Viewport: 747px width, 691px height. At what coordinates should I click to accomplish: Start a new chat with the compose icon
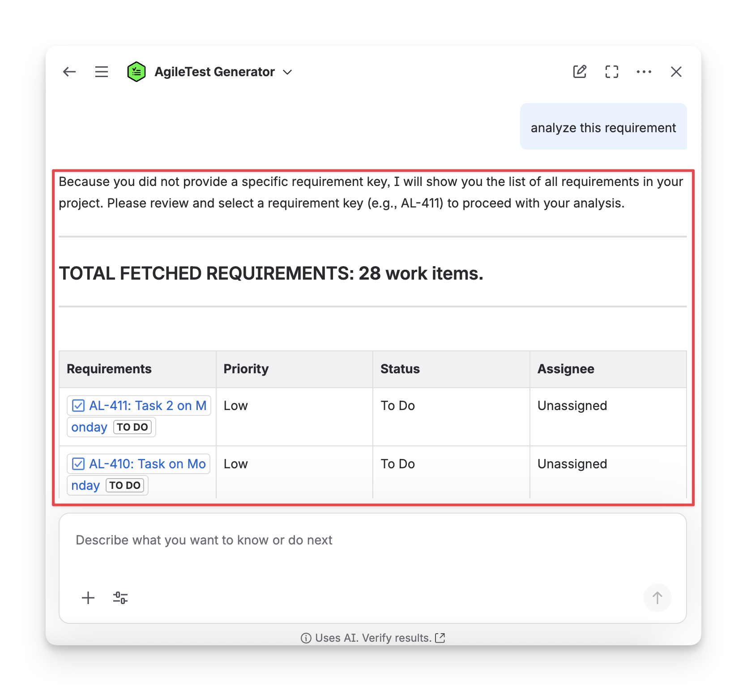click(580, 72)
